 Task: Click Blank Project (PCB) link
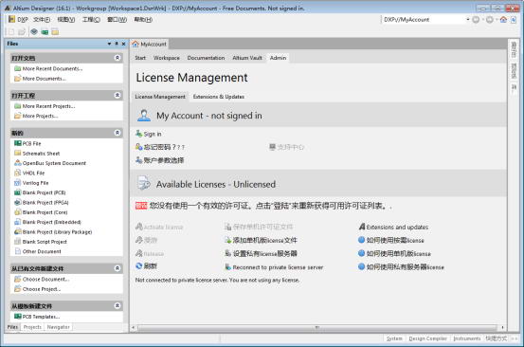[44, 192]
